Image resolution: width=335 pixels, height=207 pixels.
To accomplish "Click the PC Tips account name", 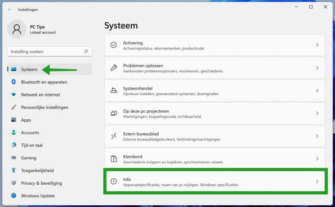I will click(37, 27).
